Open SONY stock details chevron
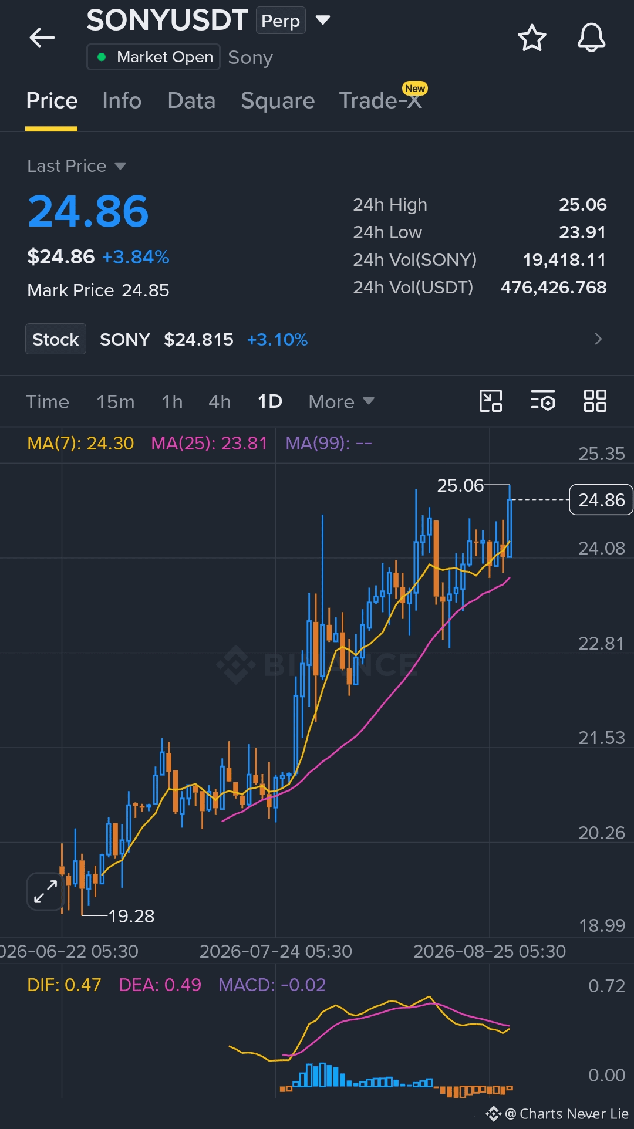634x1129 pixels. coord(598,339)
